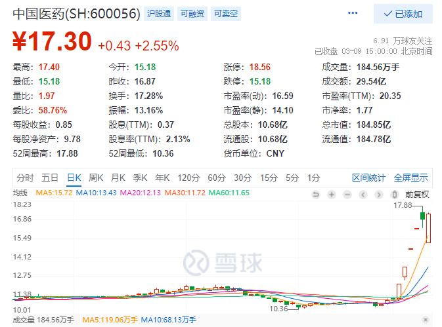Select the 月K chart tab
The image size is (442, 327).
coord(118,178)
